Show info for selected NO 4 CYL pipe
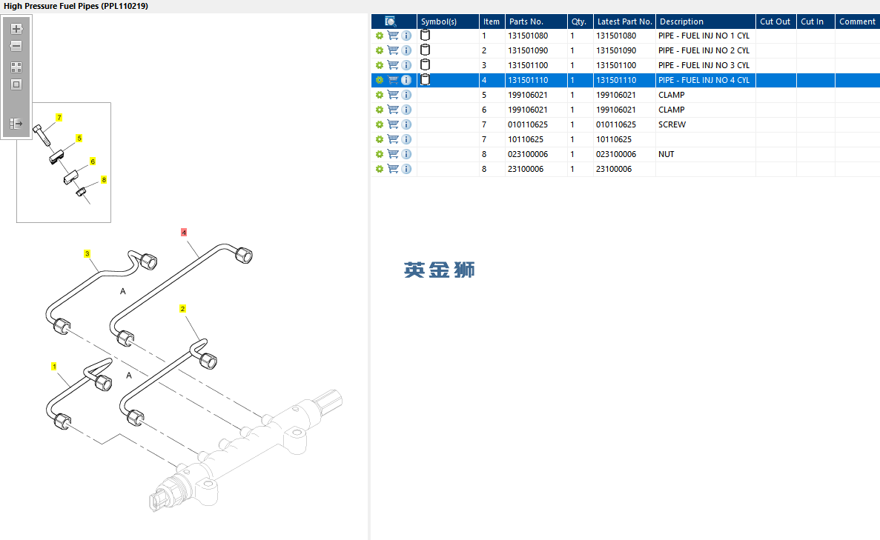The height and width of the screenshot is (540, 880). tap(406, 80)
